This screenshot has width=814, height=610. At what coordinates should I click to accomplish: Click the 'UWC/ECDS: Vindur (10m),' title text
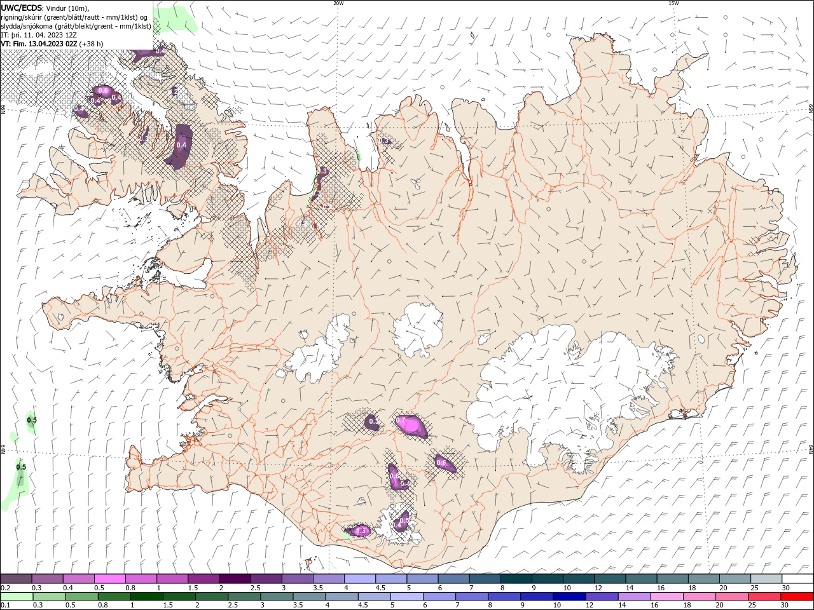45,8
